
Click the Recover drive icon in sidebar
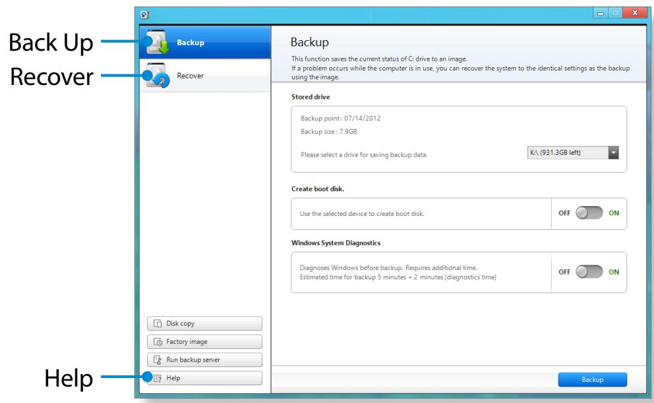pos(158,76)
